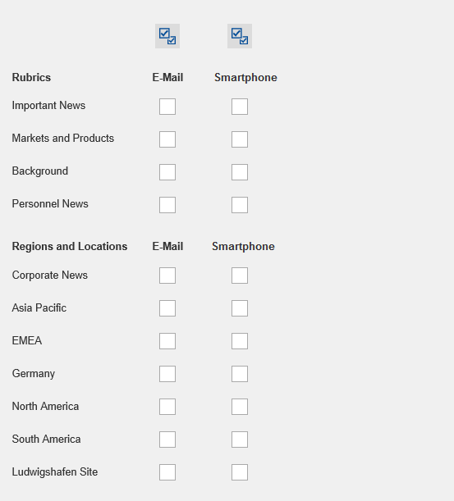
Task: Click the Regions and Locations heading
Action: (x=70, y=246)
